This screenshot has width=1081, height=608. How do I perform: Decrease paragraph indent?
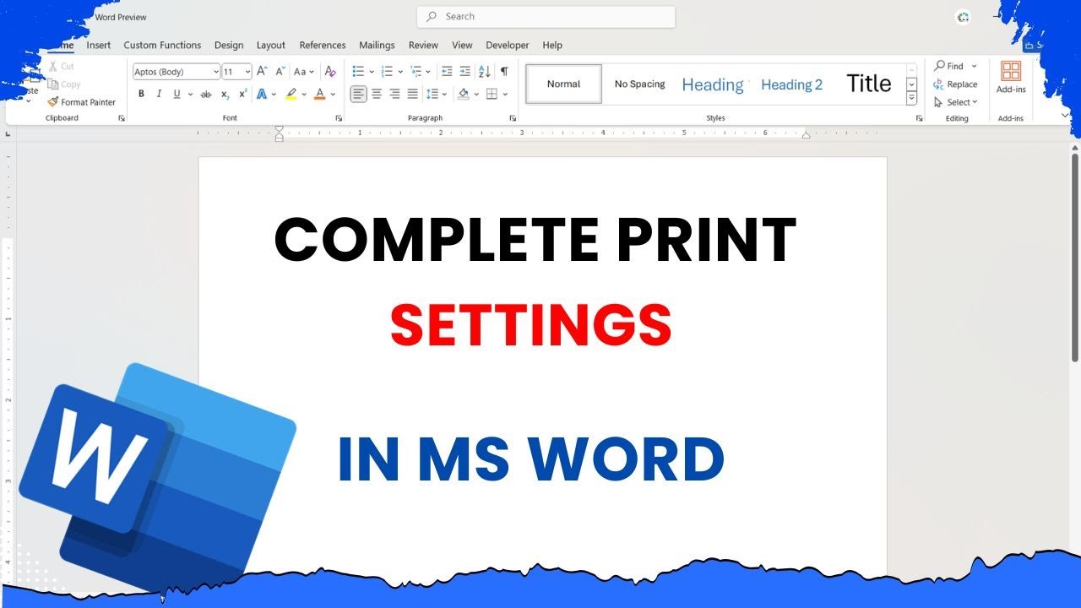447,72
